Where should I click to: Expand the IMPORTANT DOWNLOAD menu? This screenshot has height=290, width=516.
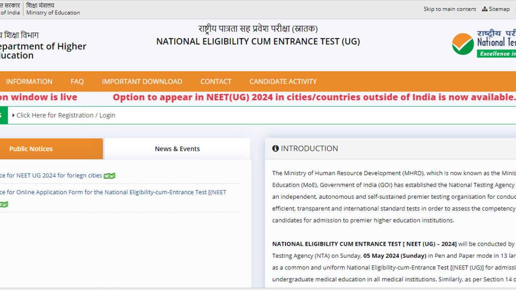(x=142, y=81)
